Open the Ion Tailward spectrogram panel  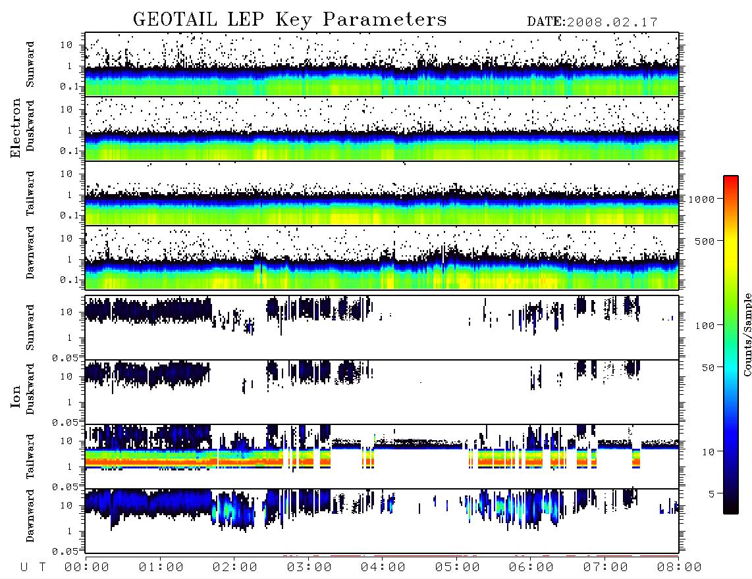tap(382, 457)
